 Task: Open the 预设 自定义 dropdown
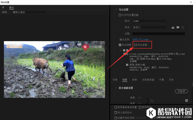click(x=150, y=27)
